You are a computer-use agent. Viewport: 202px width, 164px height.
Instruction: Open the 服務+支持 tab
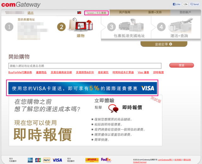[155, 12]
